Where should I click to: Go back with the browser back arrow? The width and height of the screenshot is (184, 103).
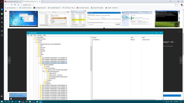[x=6, y=5]
